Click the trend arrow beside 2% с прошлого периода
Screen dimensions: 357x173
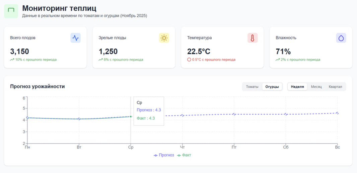coord(278,60)
